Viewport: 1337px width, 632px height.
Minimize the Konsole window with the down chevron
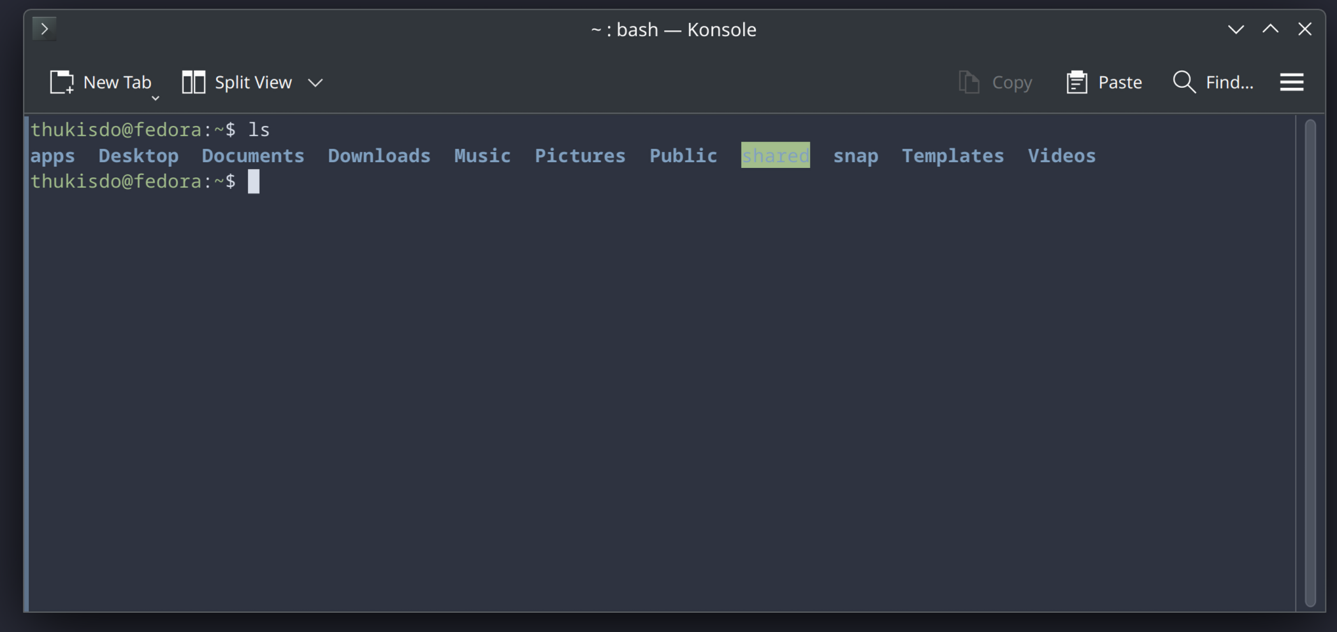[x=1236, y=29]
